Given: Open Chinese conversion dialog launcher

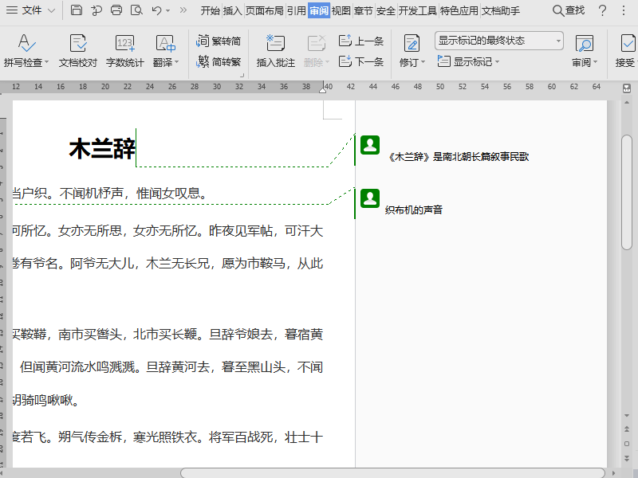Looking at the screenshot, I should 242,75.
